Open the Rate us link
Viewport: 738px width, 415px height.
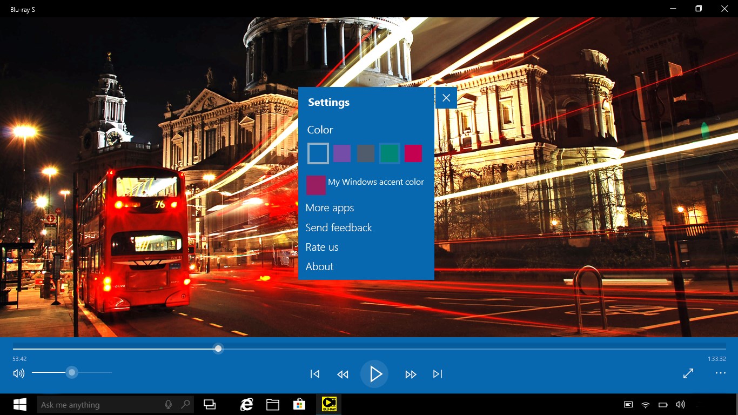[x=322, y=247]
